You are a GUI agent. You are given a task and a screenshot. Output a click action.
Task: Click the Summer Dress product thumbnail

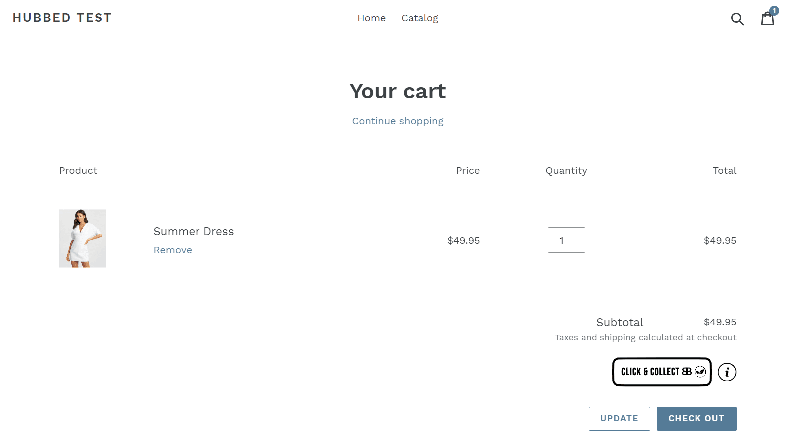82,238
